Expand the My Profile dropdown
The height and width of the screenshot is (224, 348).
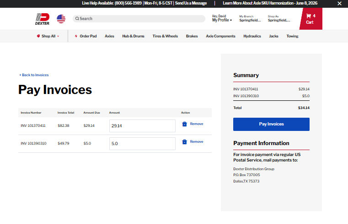coord(222,20)
